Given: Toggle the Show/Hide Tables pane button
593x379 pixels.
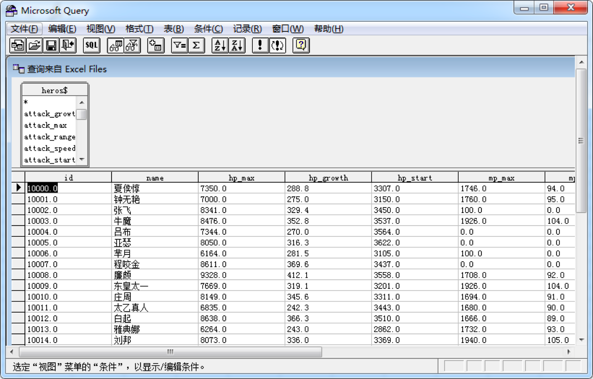Looking at the screenshot, I should [116, 45].
